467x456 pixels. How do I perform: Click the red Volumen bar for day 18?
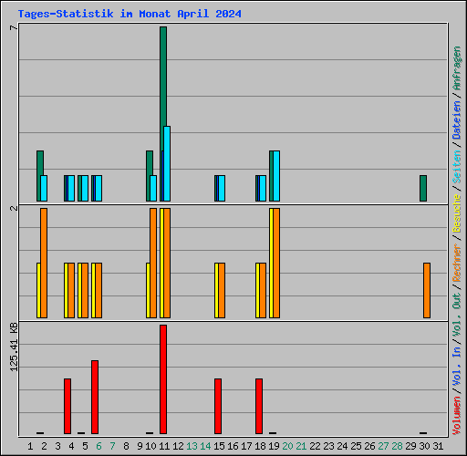tap(259, 406)
